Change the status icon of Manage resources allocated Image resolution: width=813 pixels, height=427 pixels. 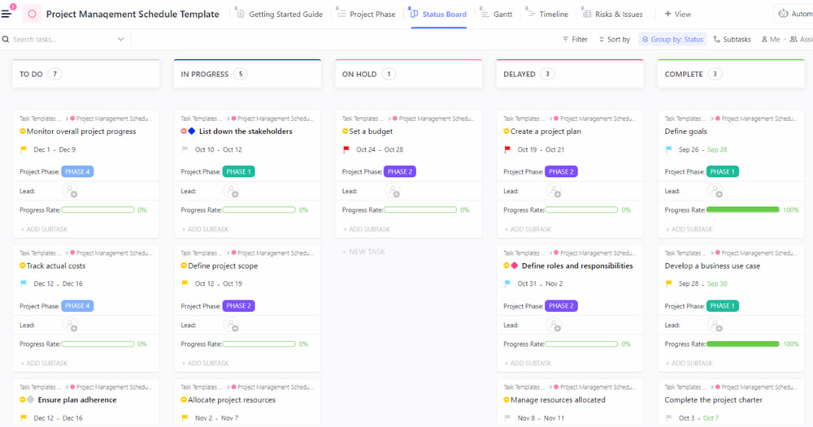(506, 399)
